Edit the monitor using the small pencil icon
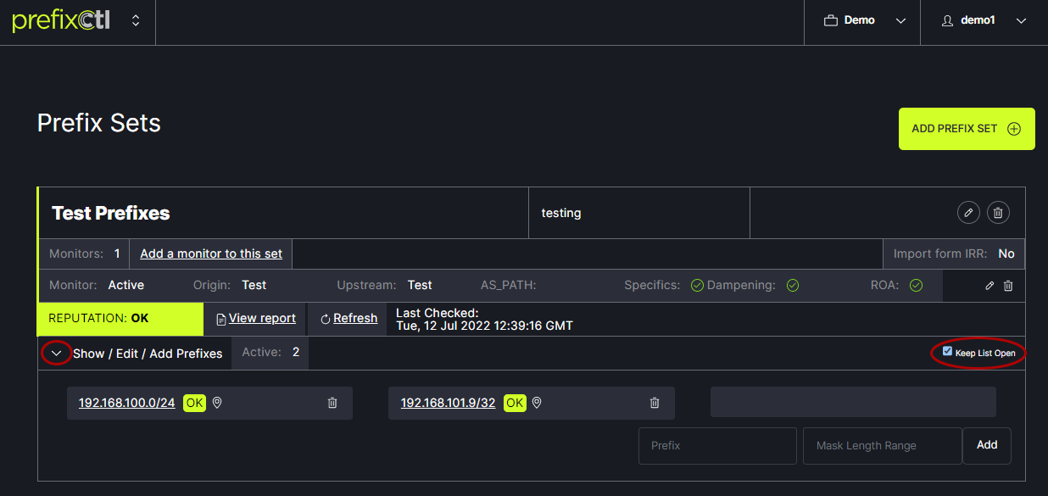Viewport: 1048px width, 496px height. click(x=989, y=286)
